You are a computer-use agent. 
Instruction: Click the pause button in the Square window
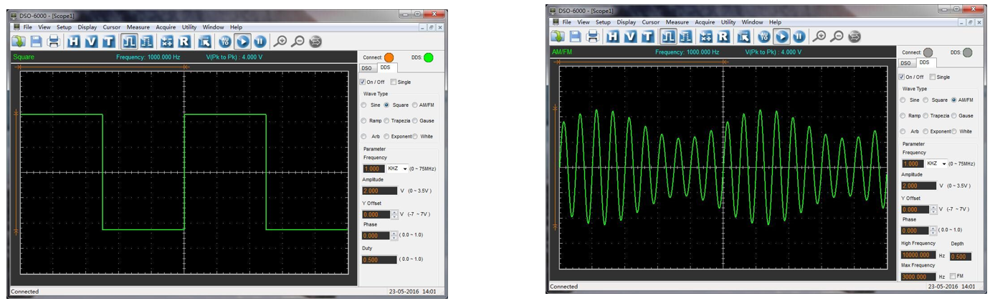tap(260, 42)
